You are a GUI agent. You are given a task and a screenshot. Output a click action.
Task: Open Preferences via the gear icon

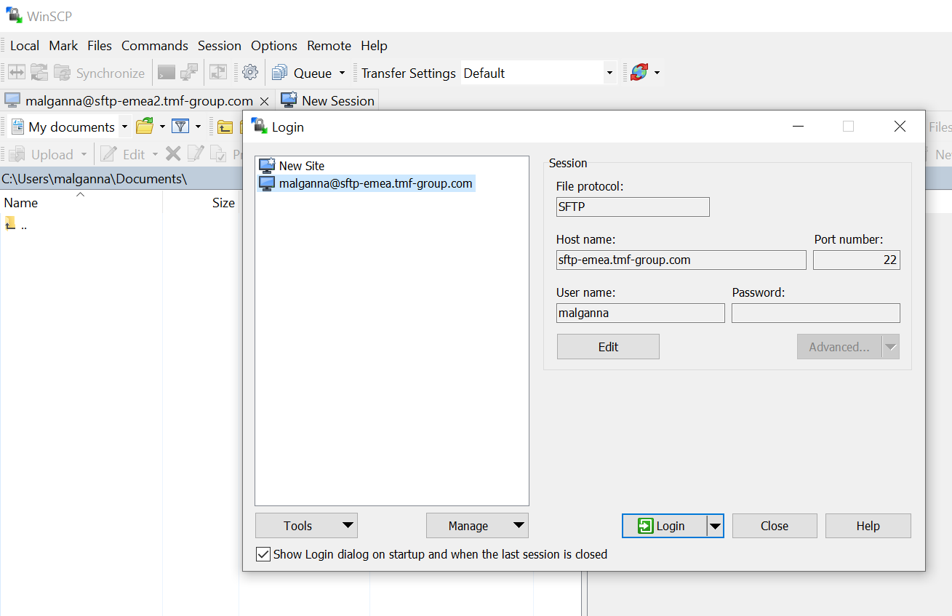250,73
